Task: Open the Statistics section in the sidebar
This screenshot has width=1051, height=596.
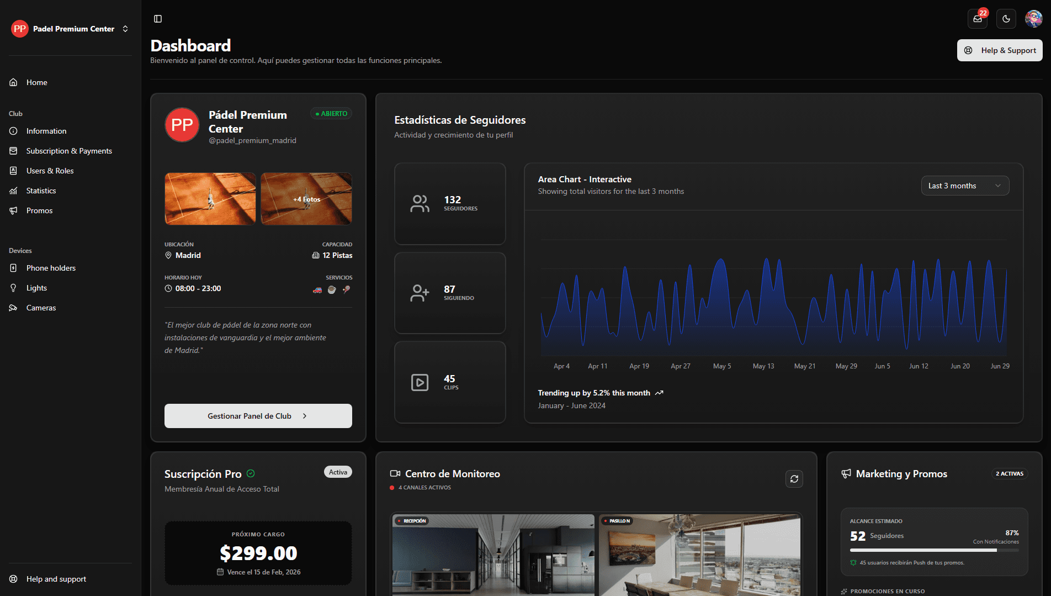Action: (x=40, y=190)
